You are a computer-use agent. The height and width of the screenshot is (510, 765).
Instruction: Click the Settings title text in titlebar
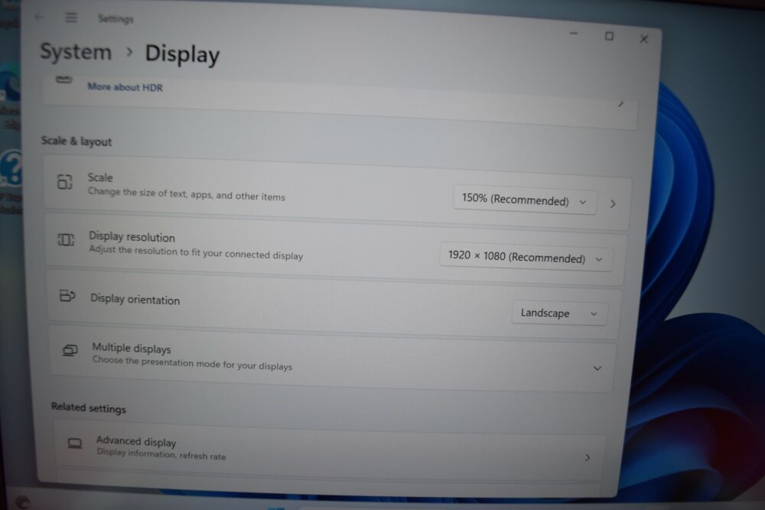click(116, 18)
